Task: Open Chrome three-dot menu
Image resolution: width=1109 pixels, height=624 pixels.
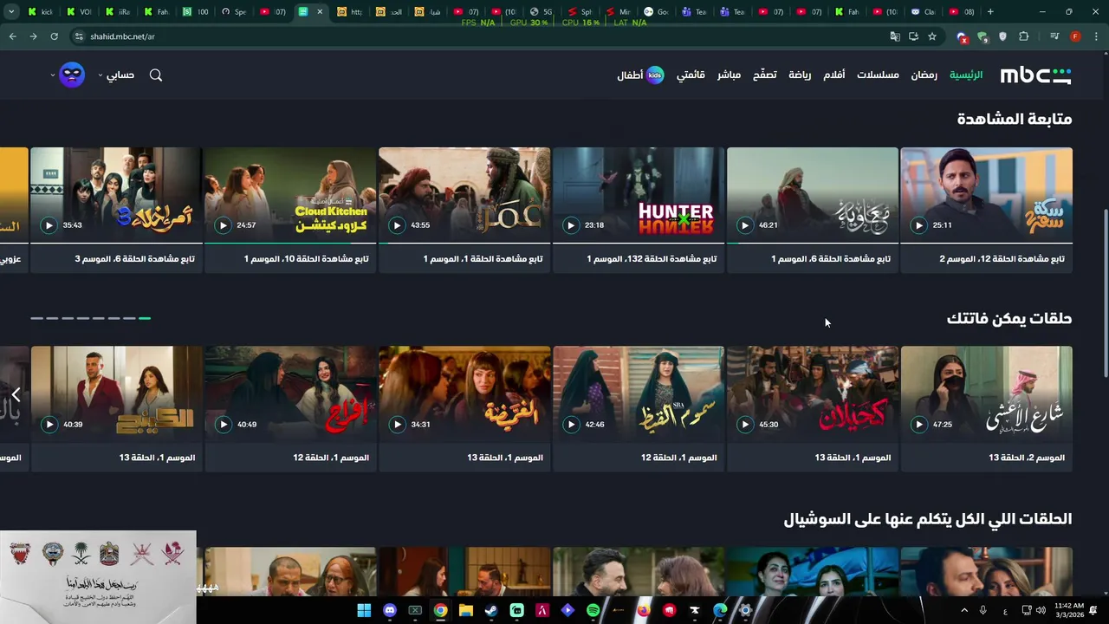Action: (1096, 36)
